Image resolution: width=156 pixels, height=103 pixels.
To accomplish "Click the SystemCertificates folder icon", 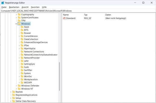I will coord(19,18).
